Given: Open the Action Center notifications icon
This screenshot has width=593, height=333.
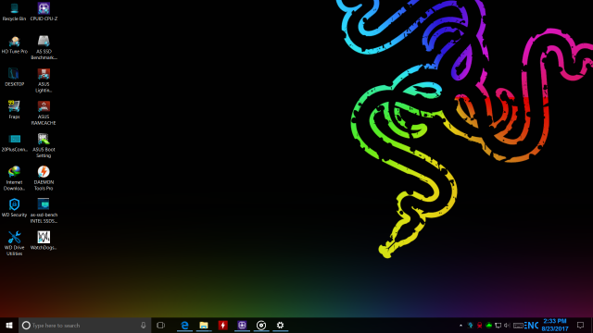Looking at the screenshot, I should pyautogui.click(x=581, y=325).
